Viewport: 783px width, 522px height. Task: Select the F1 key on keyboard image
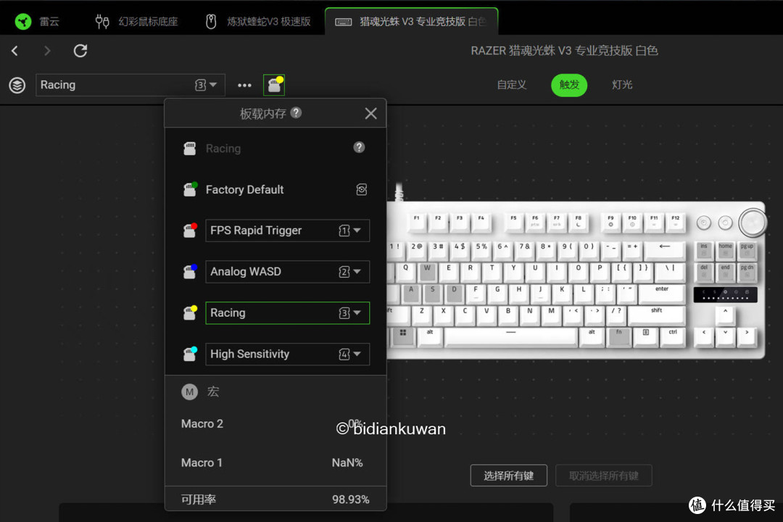(x=416, y=222)
